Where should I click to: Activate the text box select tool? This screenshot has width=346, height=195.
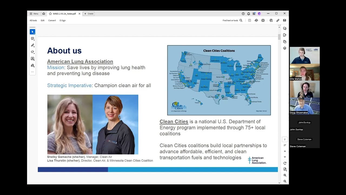click(32, 58)
